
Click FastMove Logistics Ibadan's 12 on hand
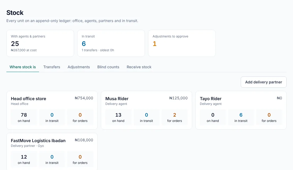(x=24, y=159)
